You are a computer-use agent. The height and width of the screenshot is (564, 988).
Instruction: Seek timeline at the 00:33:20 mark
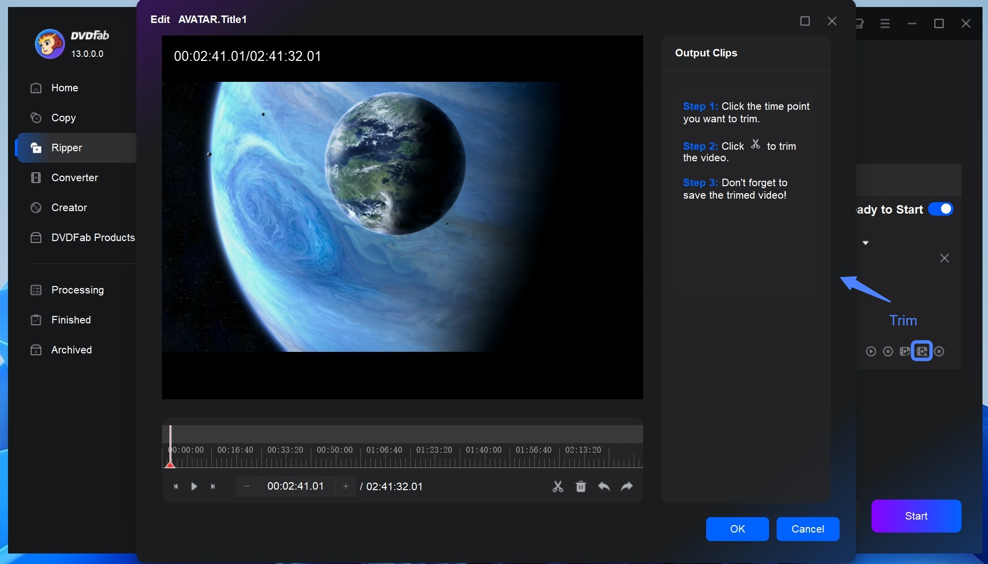[285, 450]
